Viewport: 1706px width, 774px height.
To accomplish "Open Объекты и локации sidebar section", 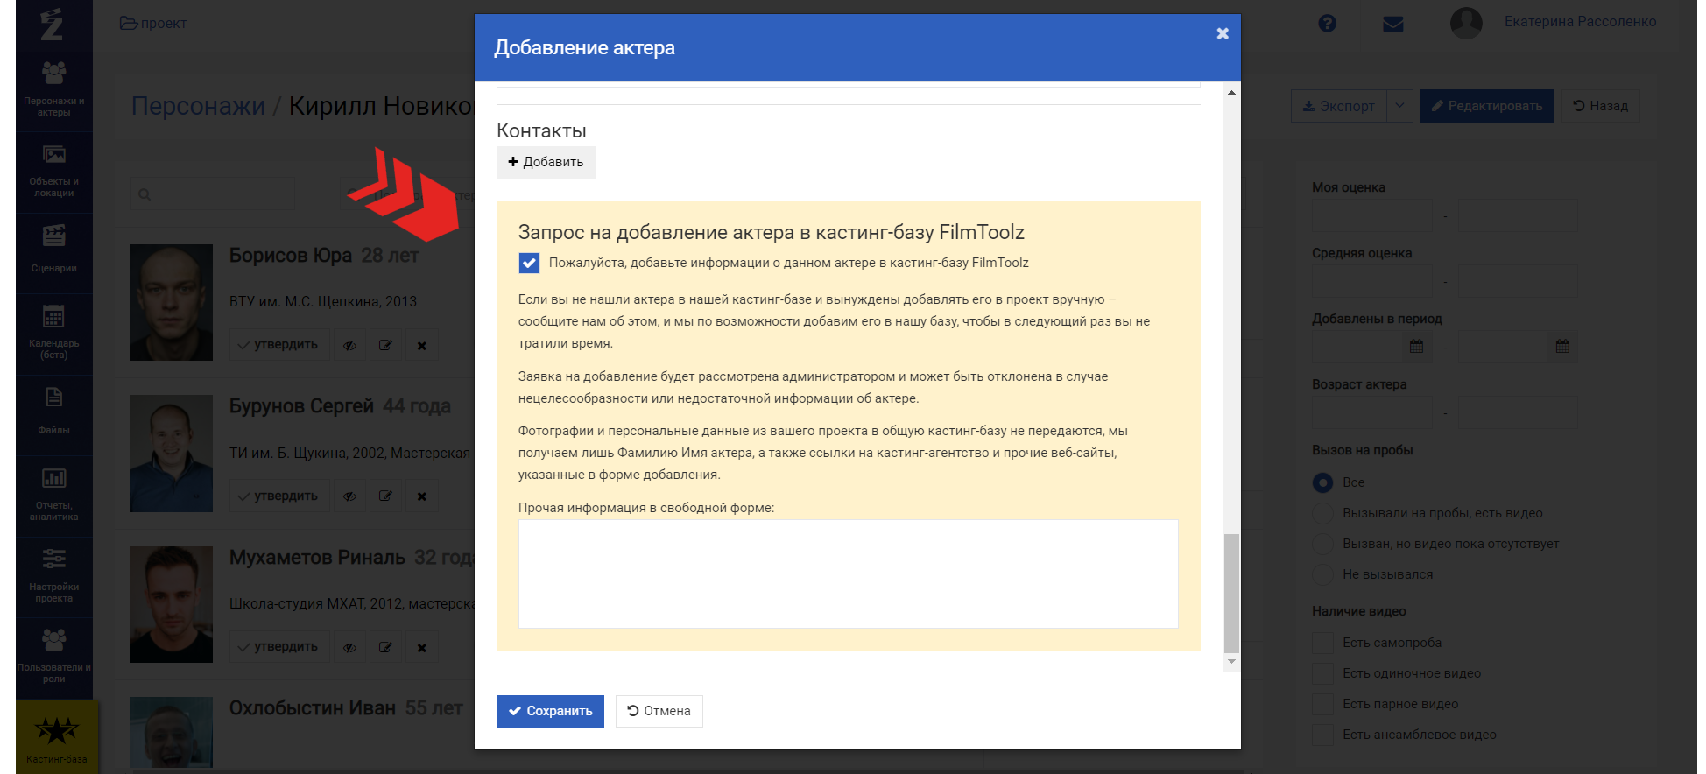I will 53,172.
